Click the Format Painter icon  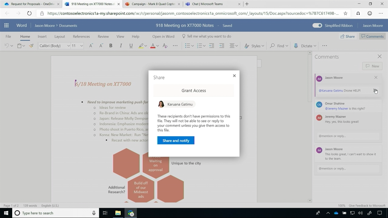click(x=31, y=46)
